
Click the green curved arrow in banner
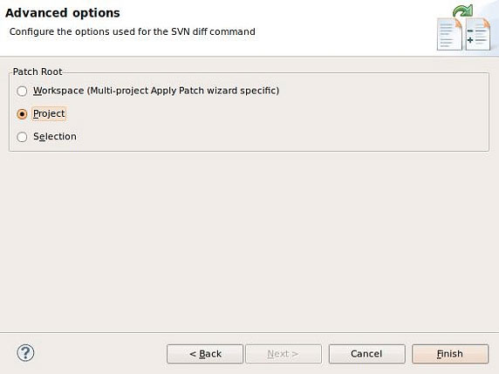(x=462, y=11)
